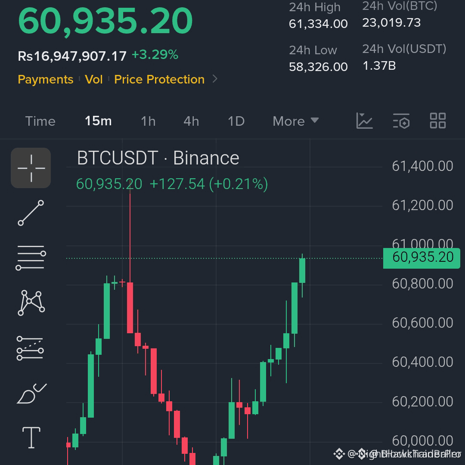Screen dimensions: 465x465
Task: Click the 60,600.00 price axis label
Action: [423, 322]
